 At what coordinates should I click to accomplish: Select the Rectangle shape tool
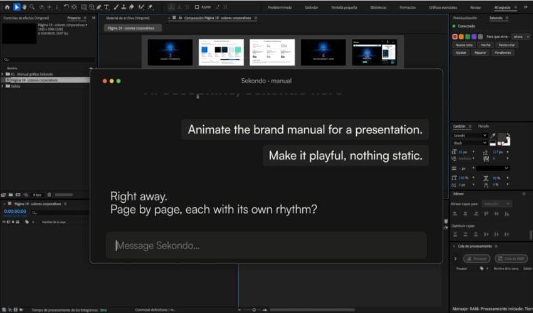(x=83, y=7)
